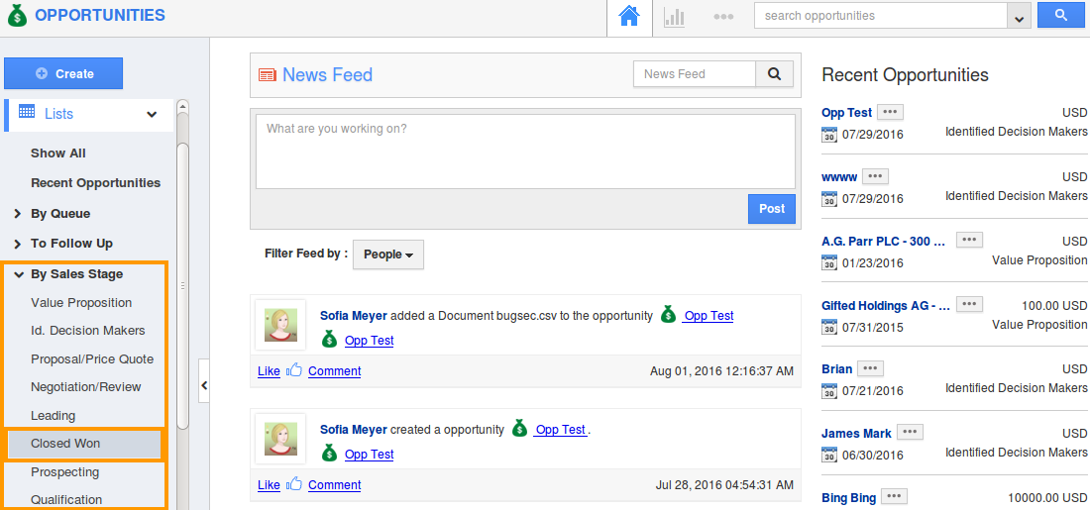This screenshot has width=1090, height=510.
Task: Expand the By Queue list
Action: coord(19,214)
